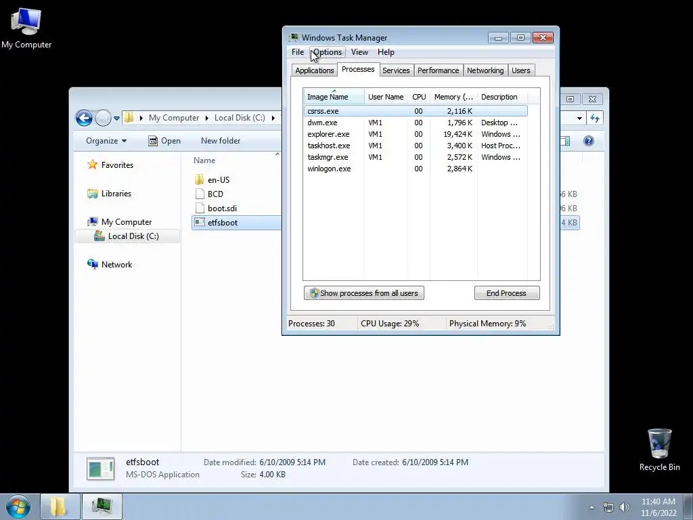Switch to the Users tab

520,70
